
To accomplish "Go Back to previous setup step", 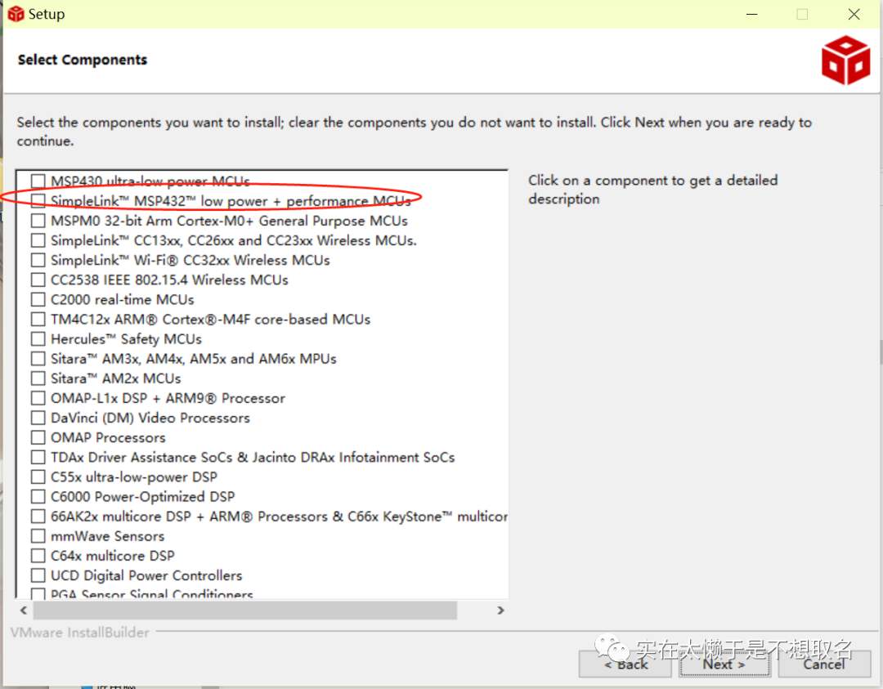I will 625,664.
